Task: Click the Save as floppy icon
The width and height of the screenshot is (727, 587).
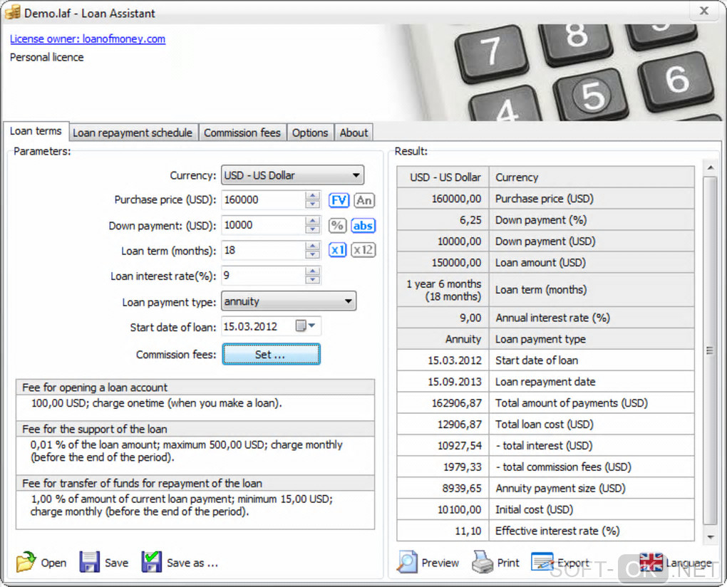Action: tap(152, 561)
